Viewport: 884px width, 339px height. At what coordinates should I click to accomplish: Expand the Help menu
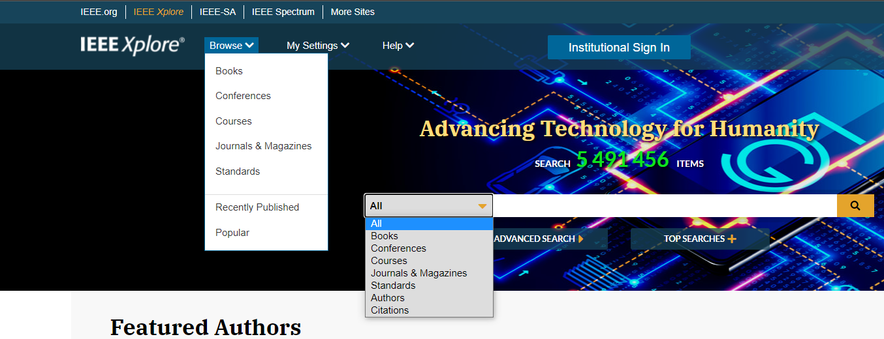pyautogui.click(x=398, y=46)
